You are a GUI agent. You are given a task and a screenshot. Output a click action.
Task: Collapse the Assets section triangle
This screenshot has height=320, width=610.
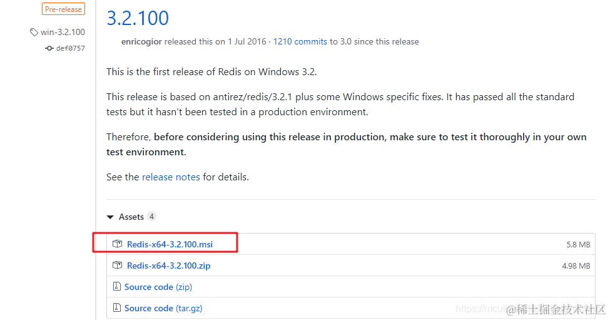click(111, 217)
